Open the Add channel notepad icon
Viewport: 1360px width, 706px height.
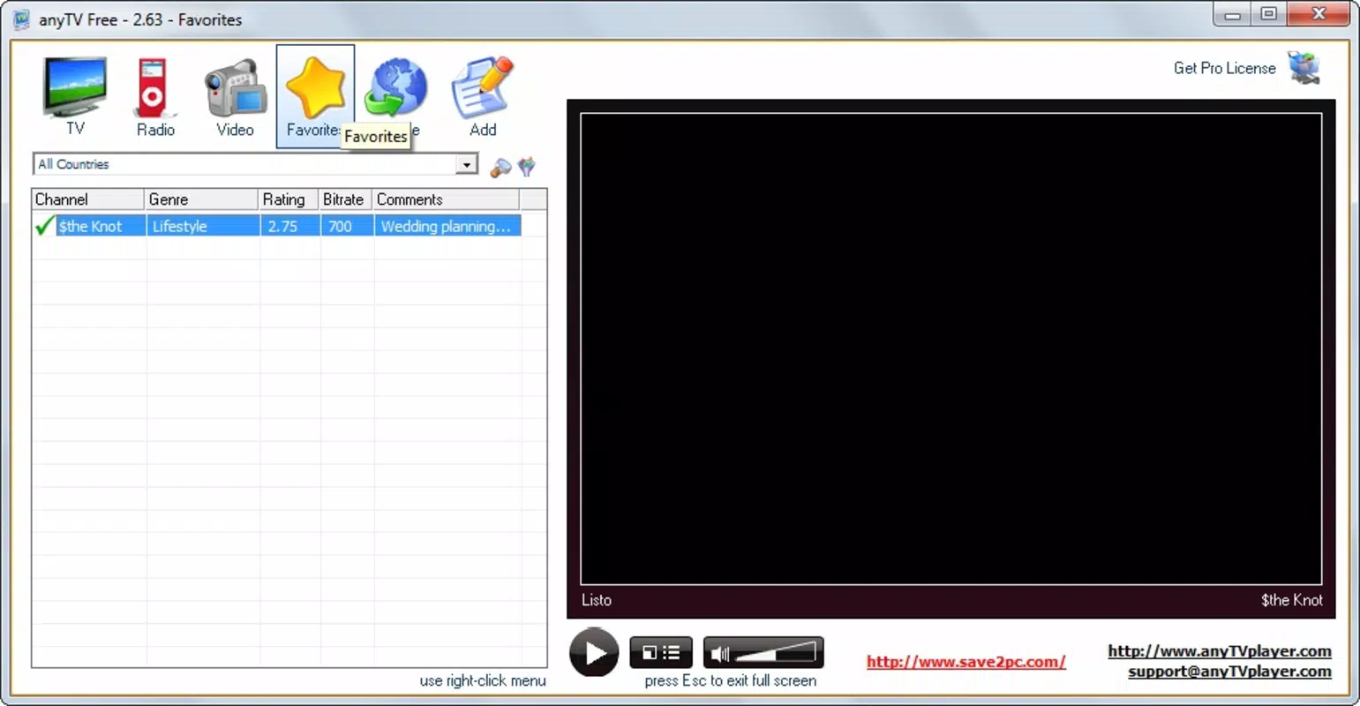click(x=482, y=95)
